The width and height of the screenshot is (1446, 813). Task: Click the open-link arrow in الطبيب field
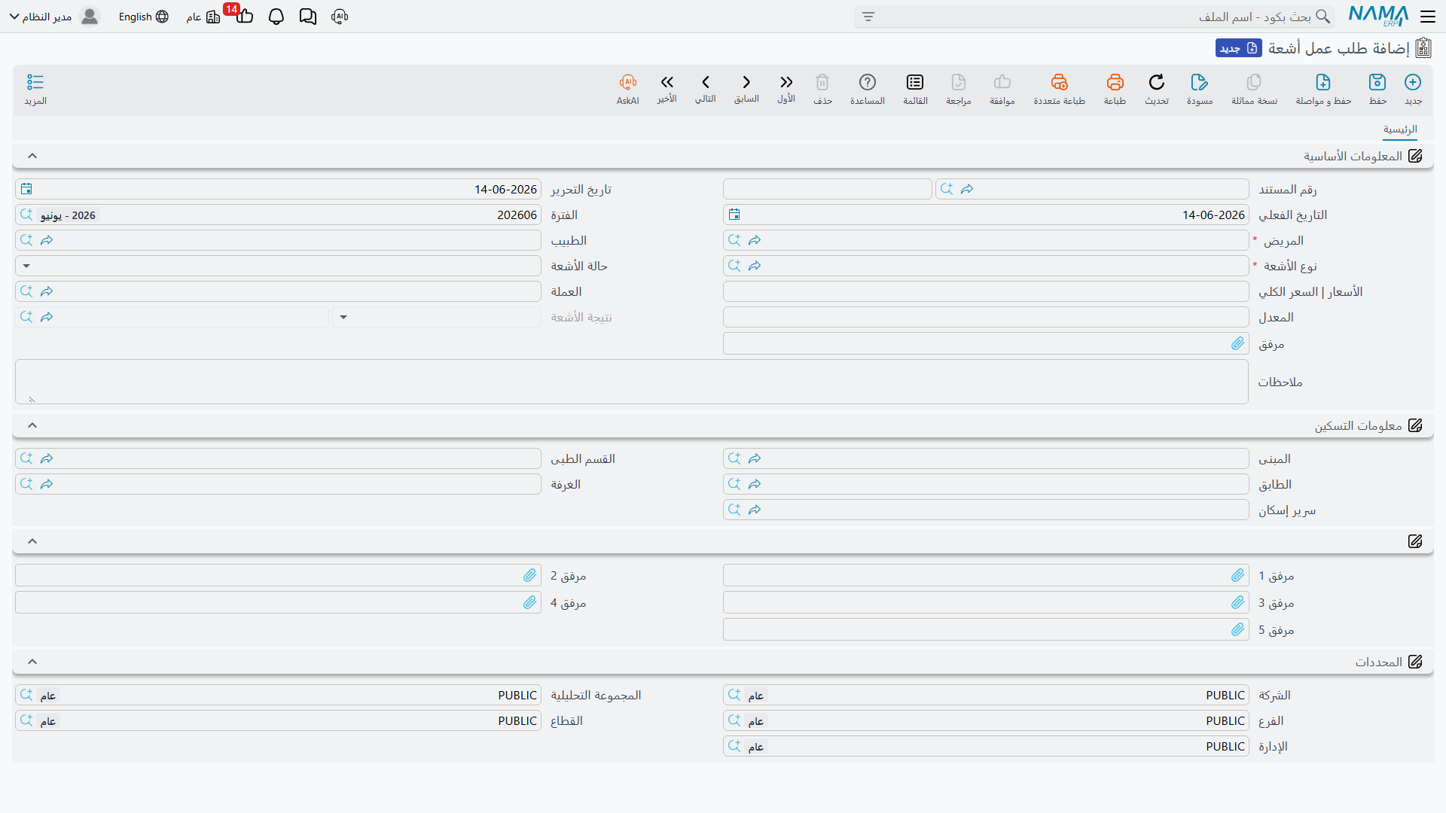coord(47,240)
